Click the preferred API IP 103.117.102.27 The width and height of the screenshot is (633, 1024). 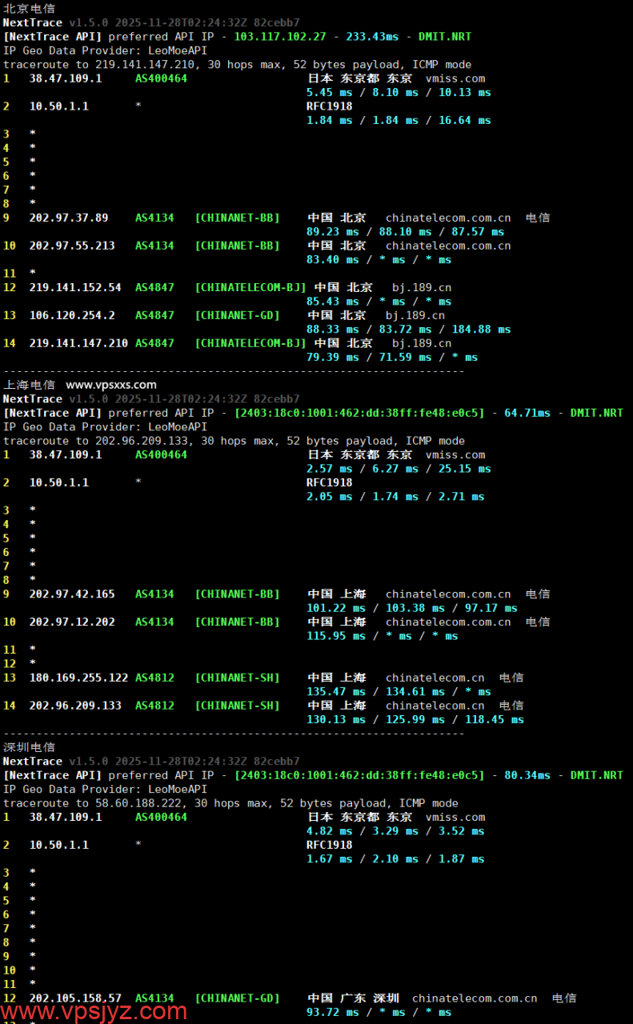coord(280,37)
